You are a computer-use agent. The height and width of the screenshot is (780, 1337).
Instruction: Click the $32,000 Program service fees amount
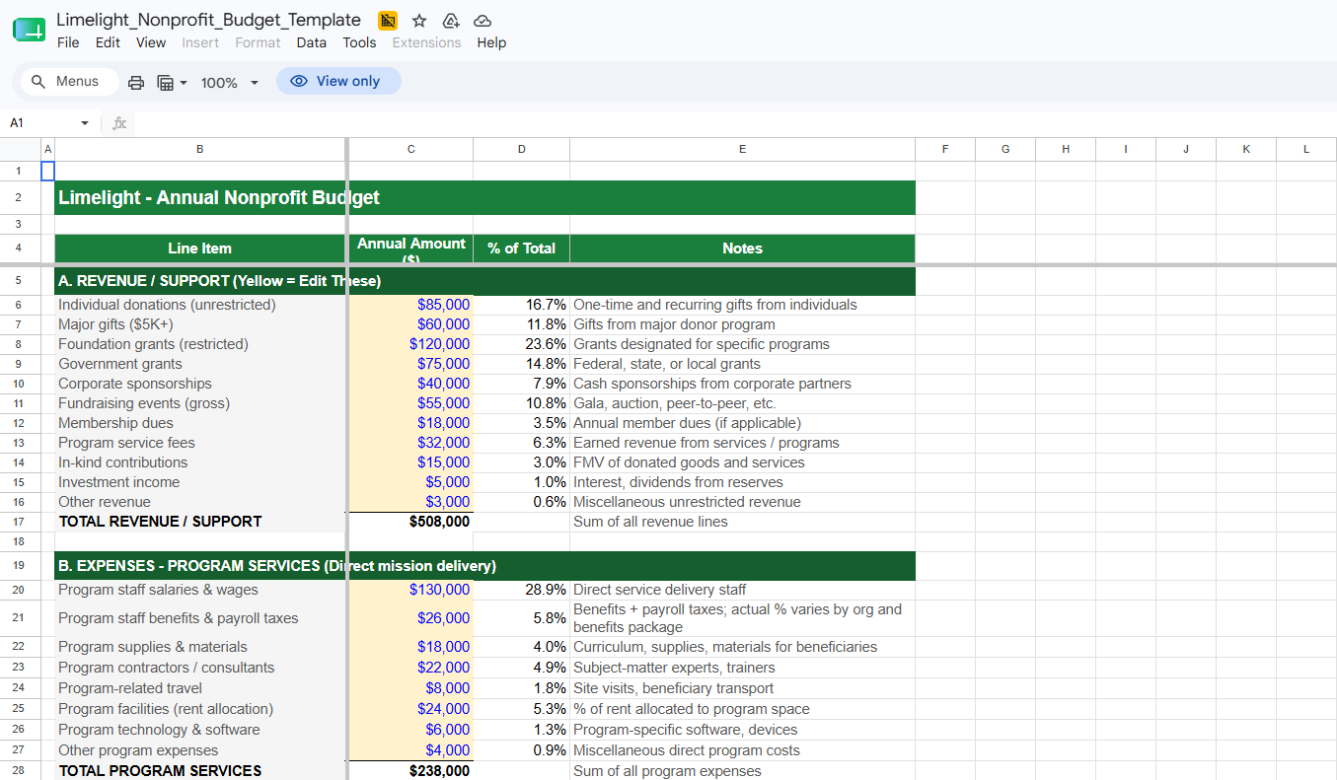(x=411, y=443)
